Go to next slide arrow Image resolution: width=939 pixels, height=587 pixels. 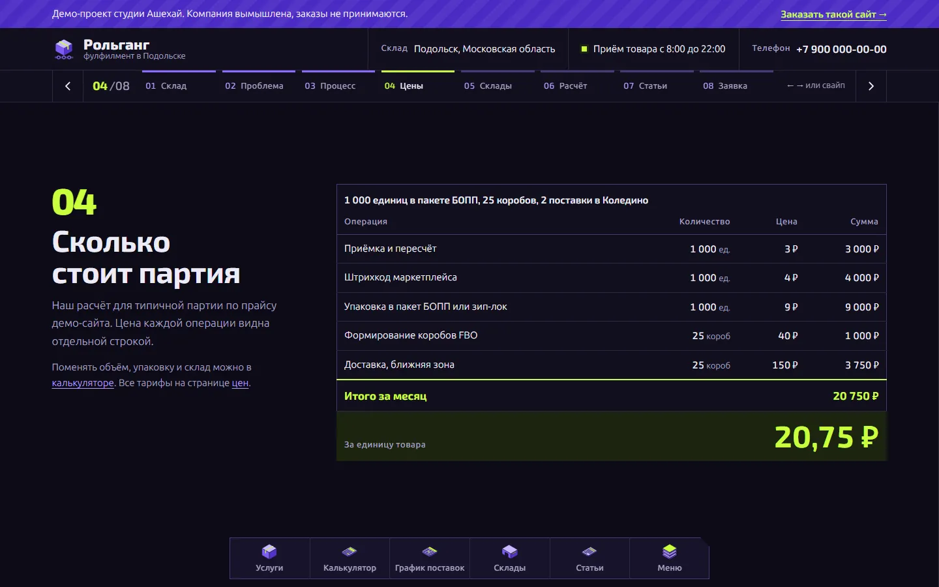point(871,86)
